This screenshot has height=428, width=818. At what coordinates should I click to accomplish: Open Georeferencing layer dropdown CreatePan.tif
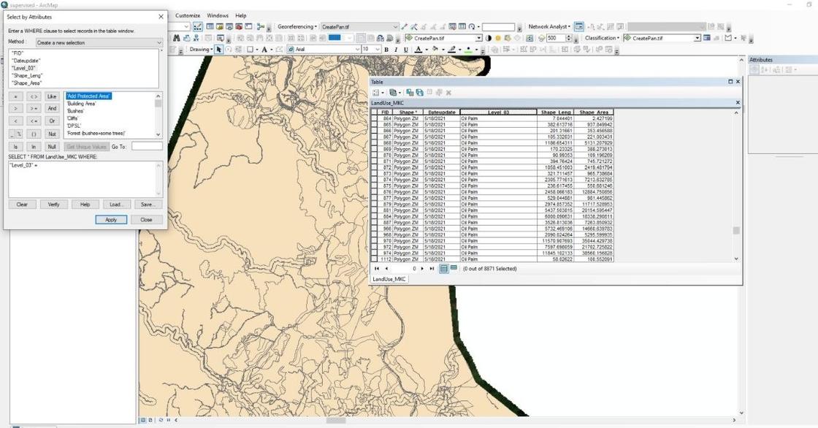pos(359,26)
